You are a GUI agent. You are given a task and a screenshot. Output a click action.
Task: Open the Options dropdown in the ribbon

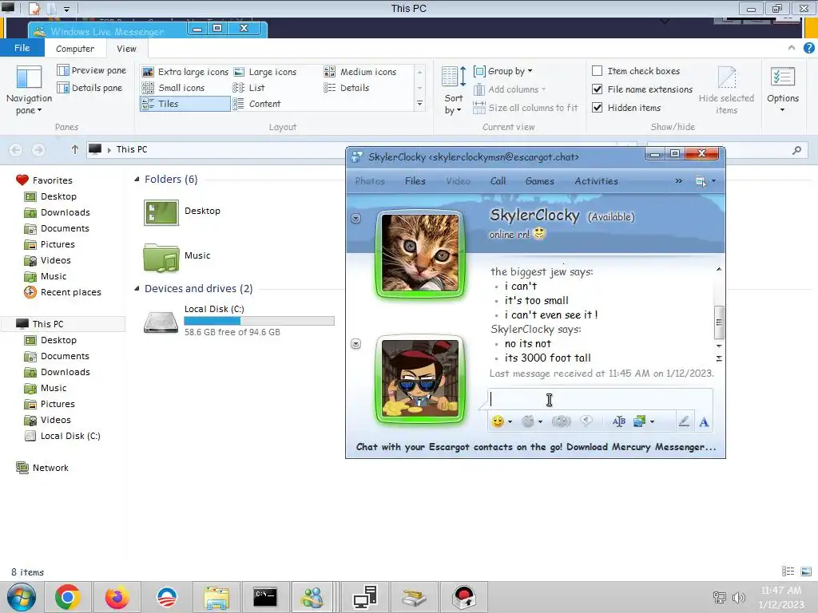783,89
